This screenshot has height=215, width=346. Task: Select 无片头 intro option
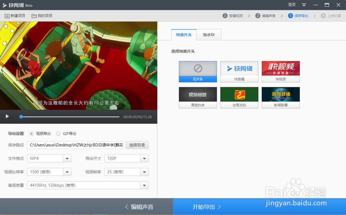(x=198, y=72)
